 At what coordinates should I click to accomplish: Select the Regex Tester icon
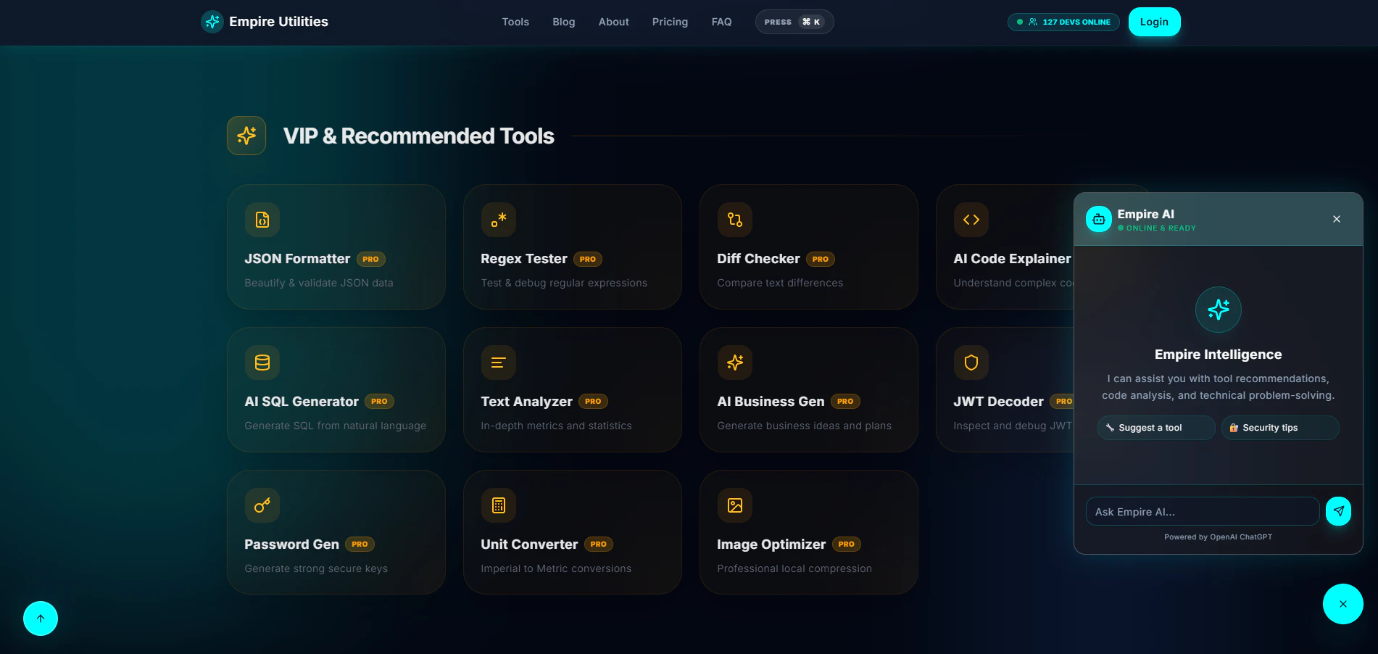click(x=498, y=219)
